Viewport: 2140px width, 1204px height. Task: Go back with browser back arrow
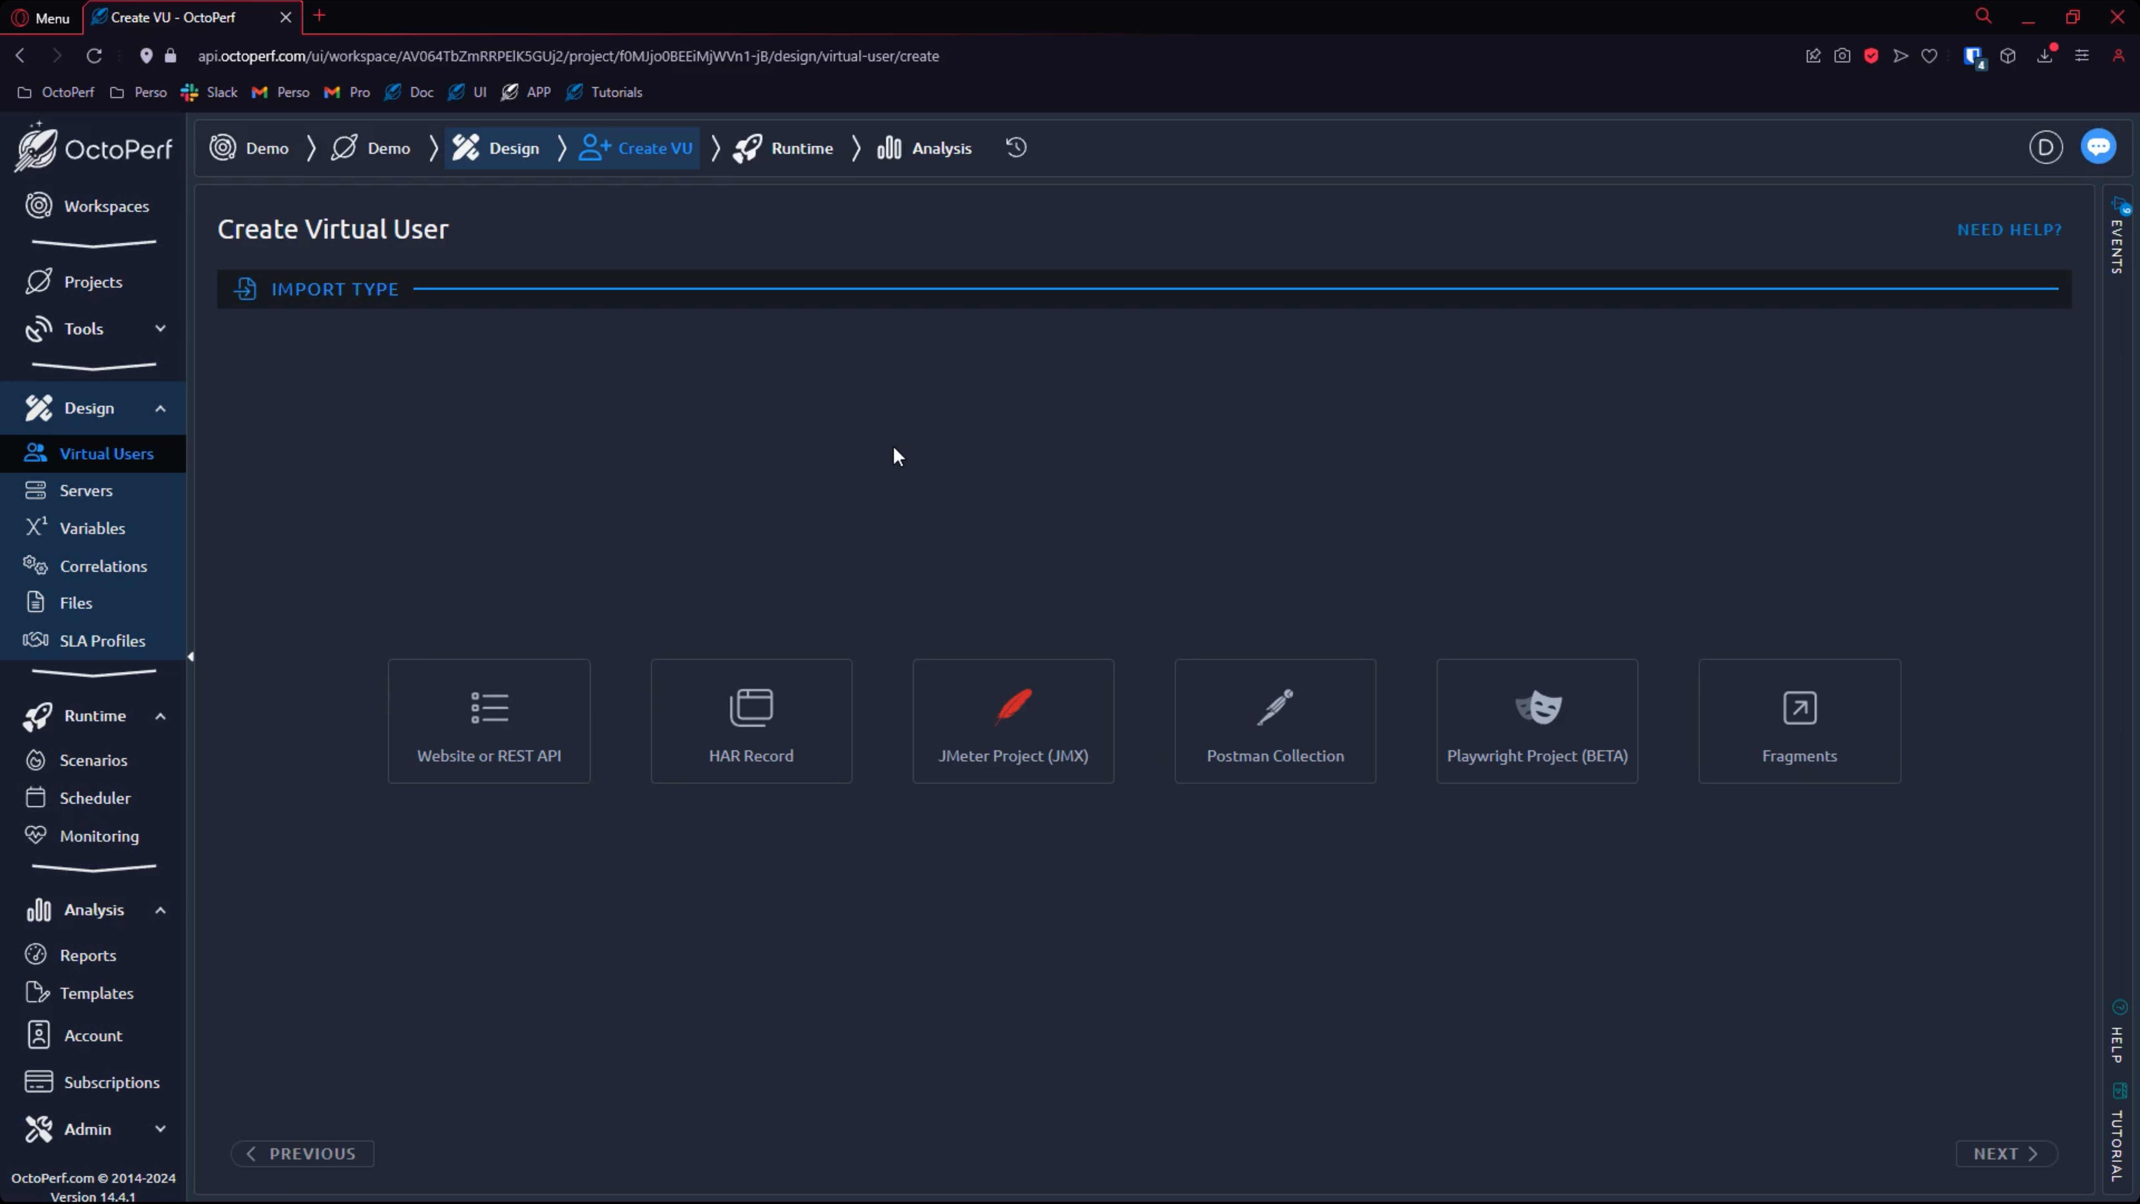(x=20, y=56)
